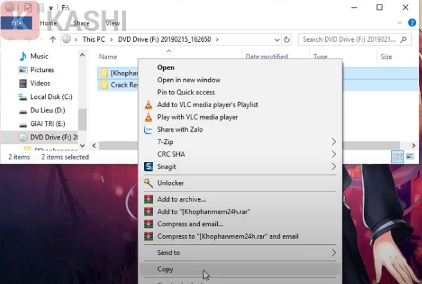The height and width of the screenshot is (284, 422).
Task: Sort by the Size column header
Action: click(386, 57)
